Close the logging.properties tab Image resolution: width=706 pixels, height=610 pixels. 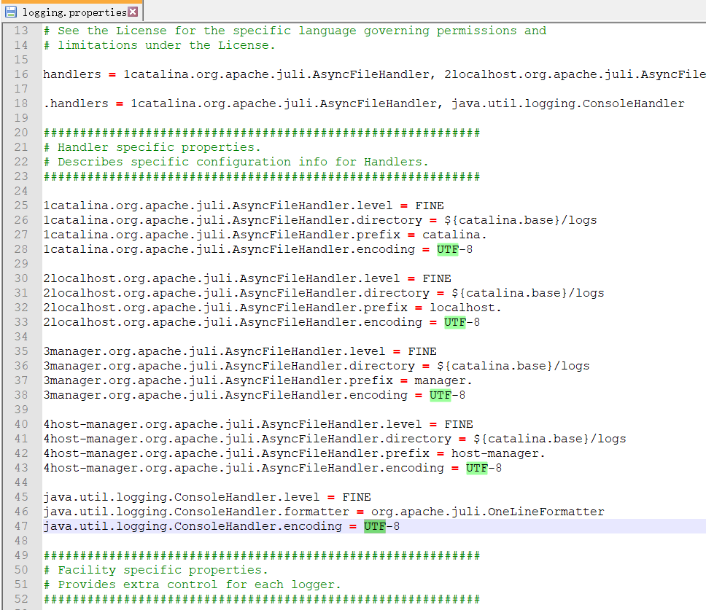[133, 12]
